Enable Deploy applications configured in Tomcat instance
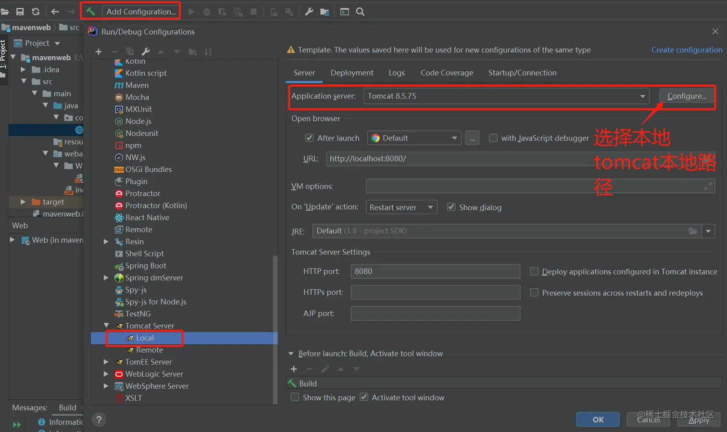Viewport: 727px width, 432px height. pos(534,272)
